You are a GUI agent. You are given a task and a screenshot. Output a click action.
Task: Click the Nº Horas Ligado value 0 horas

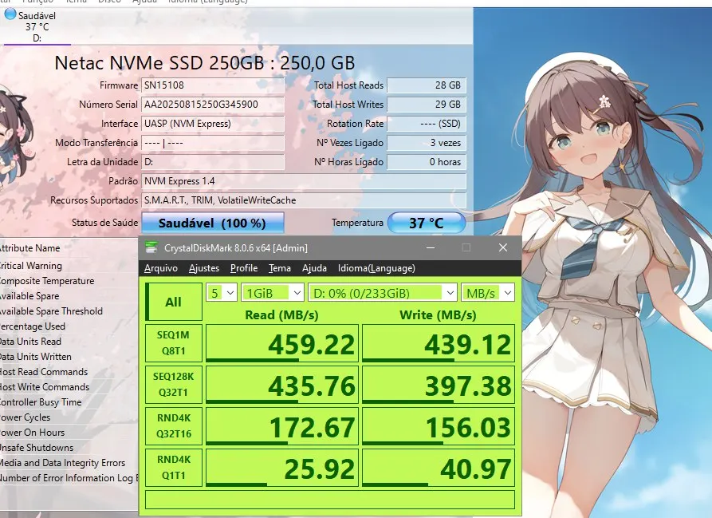tap(427, 162)
